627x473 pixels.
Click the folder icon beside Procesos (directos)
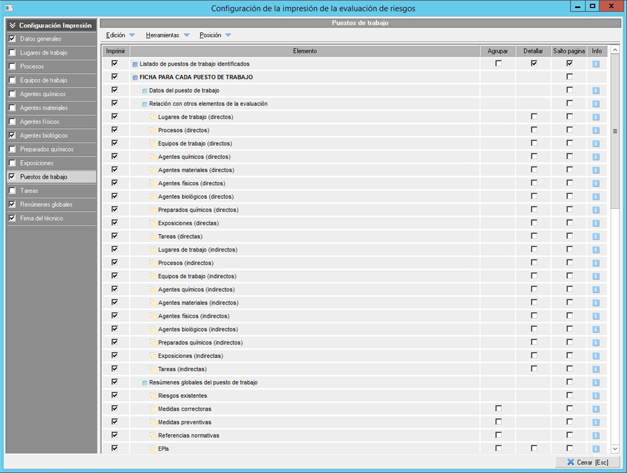tap(153, 130)
